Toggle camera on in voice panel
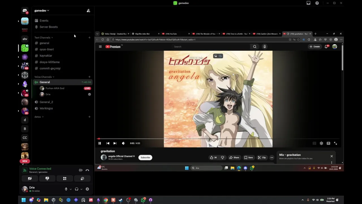This screenshot has width=362, height=204. tap(30, 178)
